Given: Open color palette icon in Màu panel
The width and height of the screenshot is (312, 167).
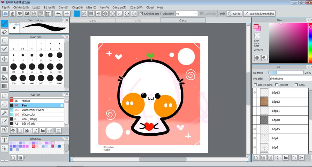Looking at the screenshot, I should (257, 58).
